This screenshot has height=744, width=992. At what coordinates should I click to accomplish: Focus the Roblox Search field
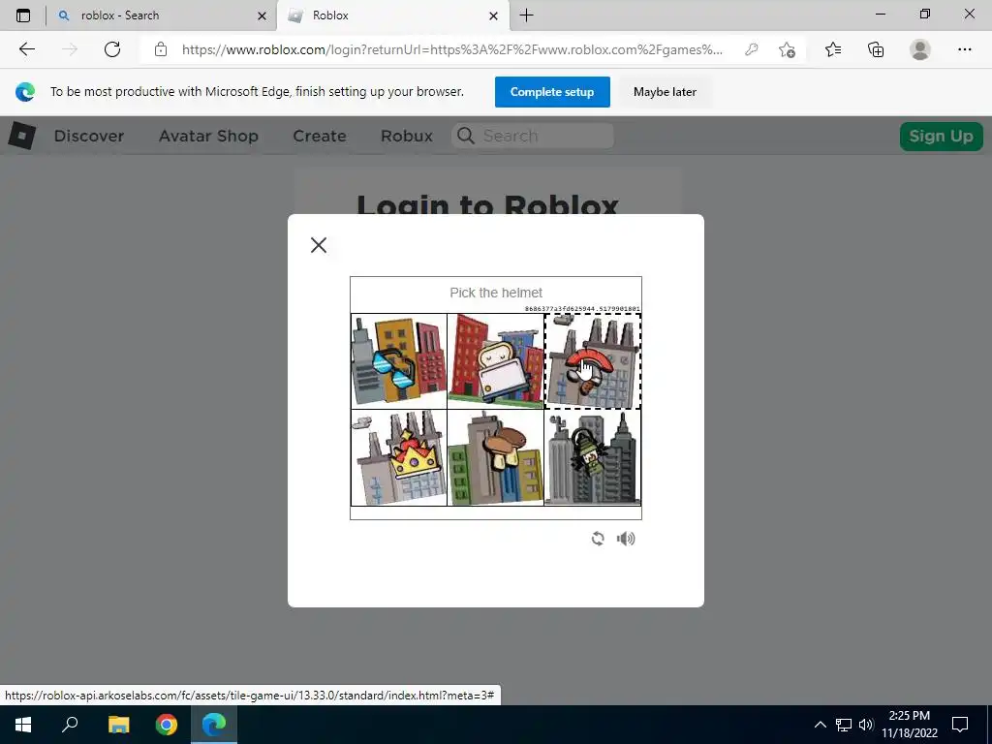coord(532,136)
